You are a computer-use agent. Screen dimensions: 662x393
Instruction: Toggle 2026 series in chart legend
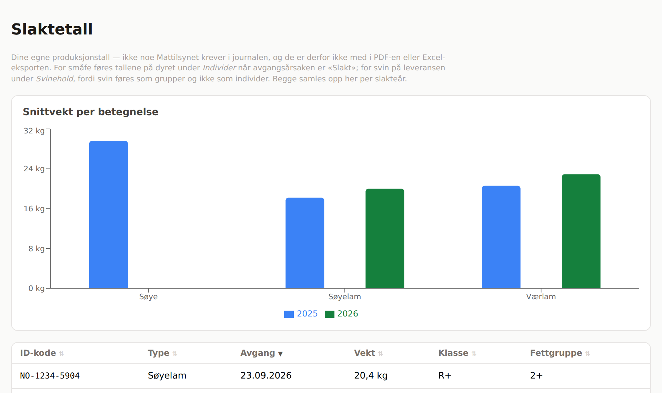[341, 314]
